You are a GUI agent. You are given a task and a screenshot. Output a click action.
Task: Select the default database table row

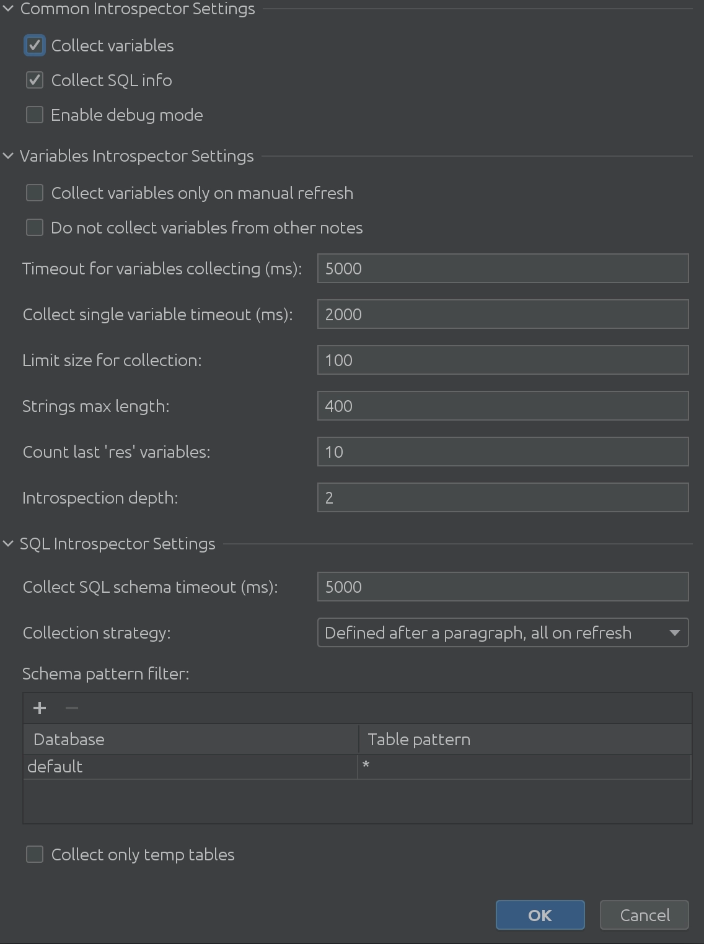pos(358,767)
